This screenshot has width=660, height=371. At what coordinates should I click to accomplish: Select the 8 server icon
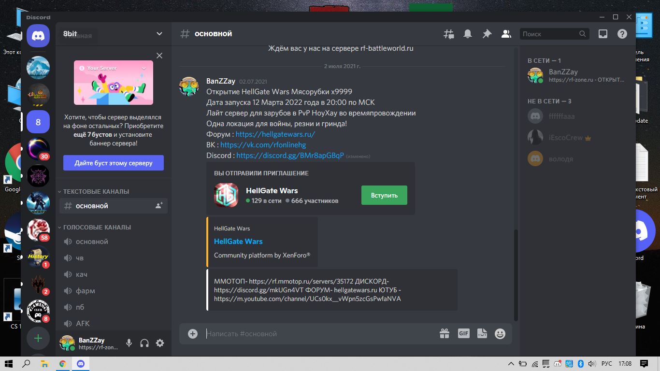(38, 122)
